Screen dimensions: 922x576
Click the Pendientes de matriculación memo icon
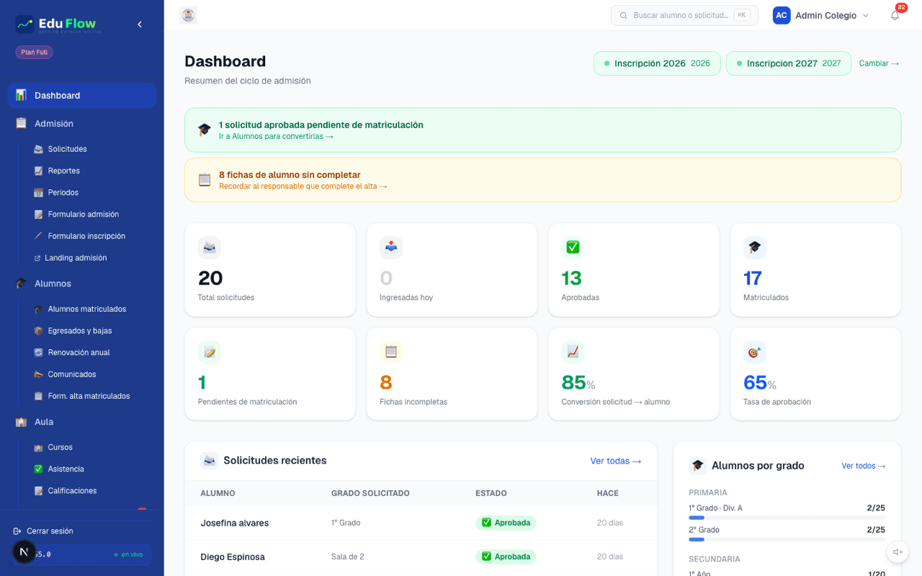(x=210, y=352)
